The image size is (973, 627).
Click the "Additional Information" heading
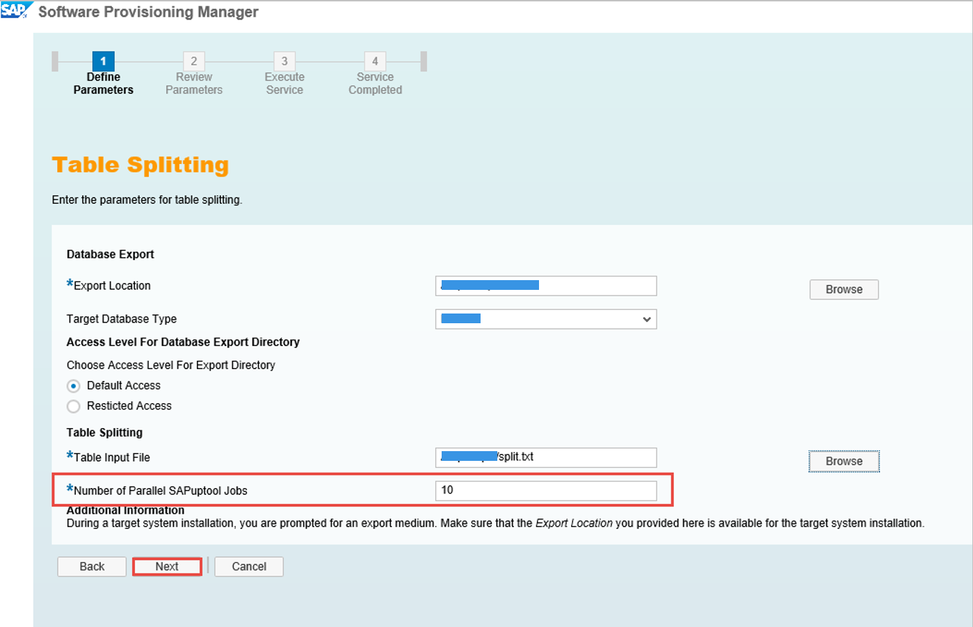pyautogui.click(x=125, y=511)
